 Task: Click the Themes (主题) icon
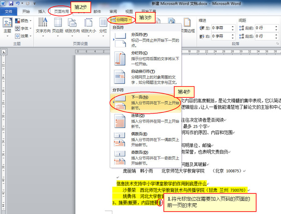point(7,26)
